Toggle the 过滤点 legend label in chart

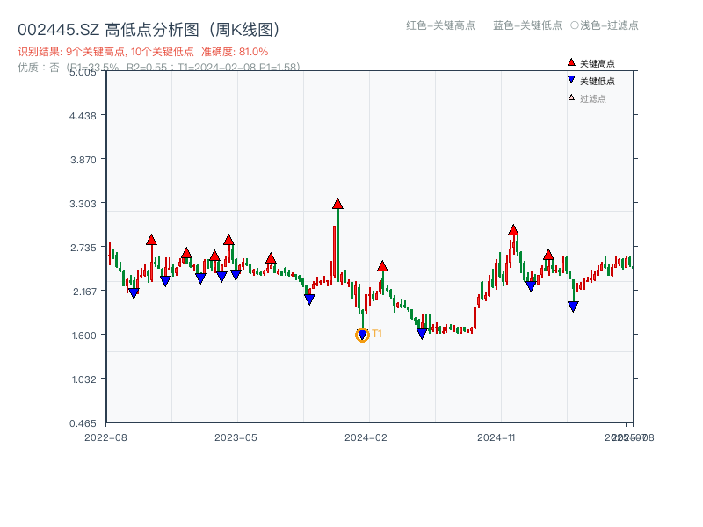point(592,98)
